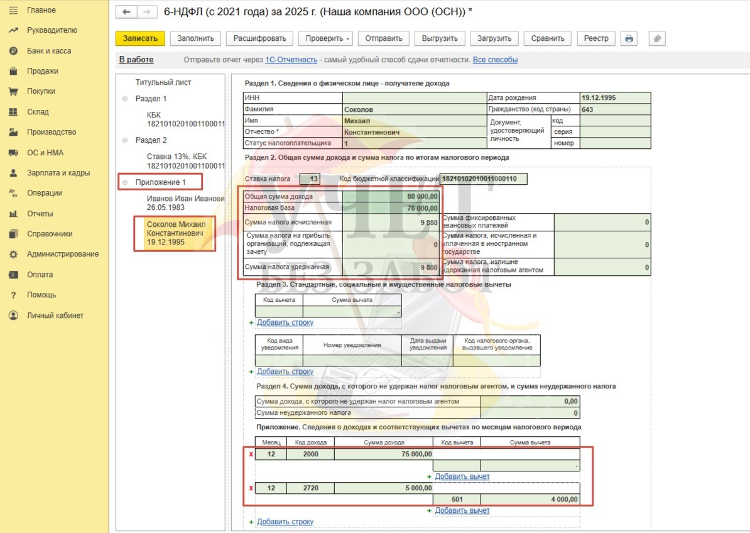Viewport: 750px width, 533px height.
Task: Delete income row with code 2720
Action: (x=251, y=488)
